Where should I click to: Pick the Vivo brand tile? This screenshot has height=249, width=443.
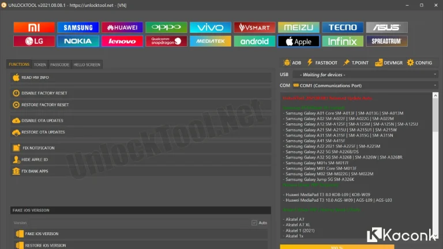(x=210, y=28)
